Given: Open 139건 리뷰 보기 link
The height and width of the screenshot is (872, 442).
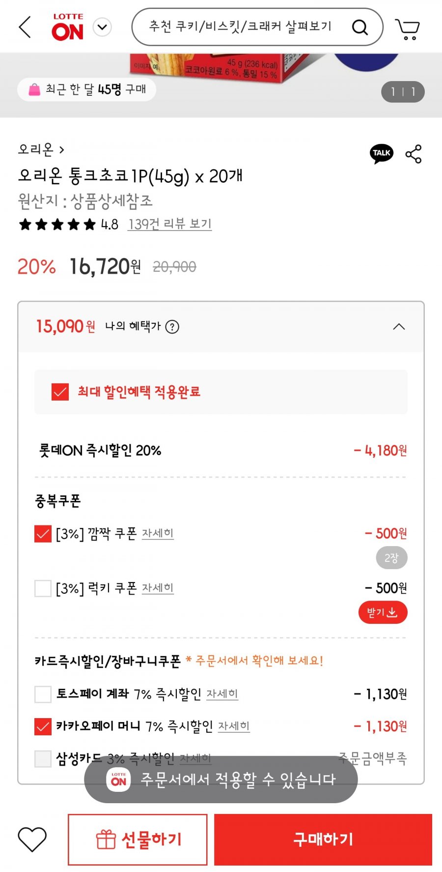Looking at the screenshot, I should [x=170, y=224].
